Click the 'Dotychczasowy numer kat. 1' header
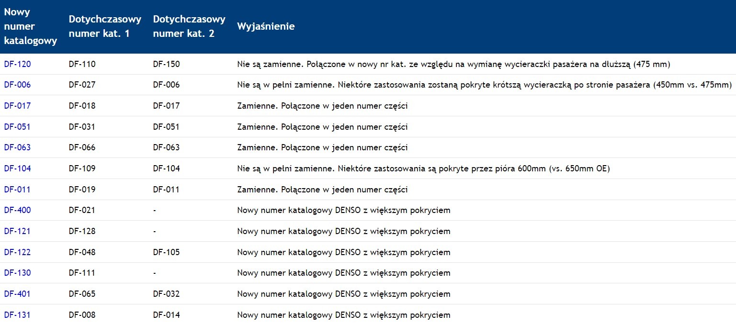Screen dimensions: 736x325 (x=105, y=27)
